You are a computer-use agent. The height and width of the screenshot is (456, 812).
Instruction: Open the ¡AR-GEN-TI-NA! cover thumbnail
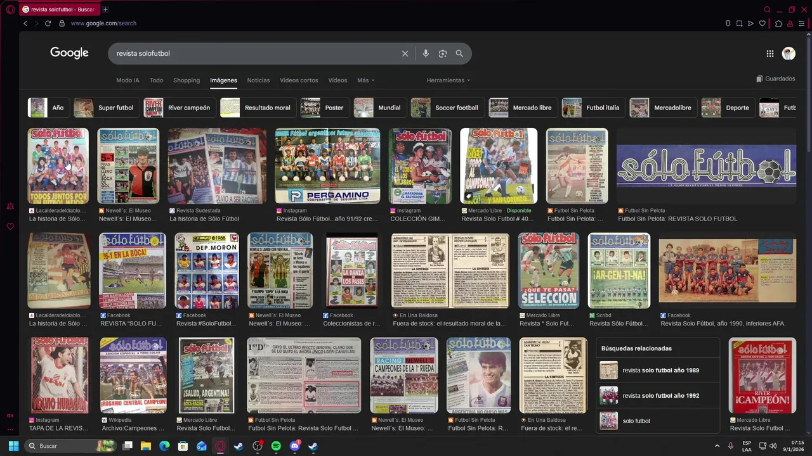tap(619, 270)
